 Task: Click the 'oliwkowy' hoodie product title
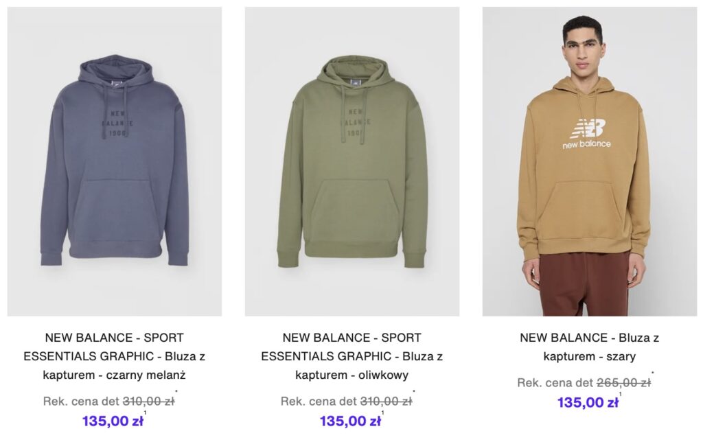point(351,356)
